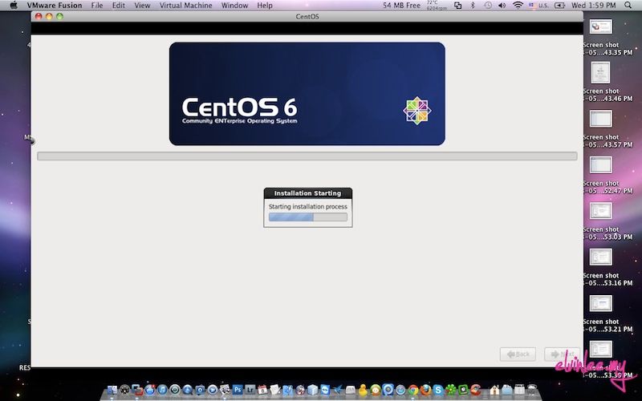Open the battery status menu icon
This screenshot has width=642, height=401.
[559, 6]
